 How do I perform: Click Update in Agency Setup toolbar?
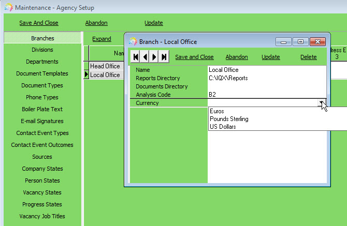[154, 23]
